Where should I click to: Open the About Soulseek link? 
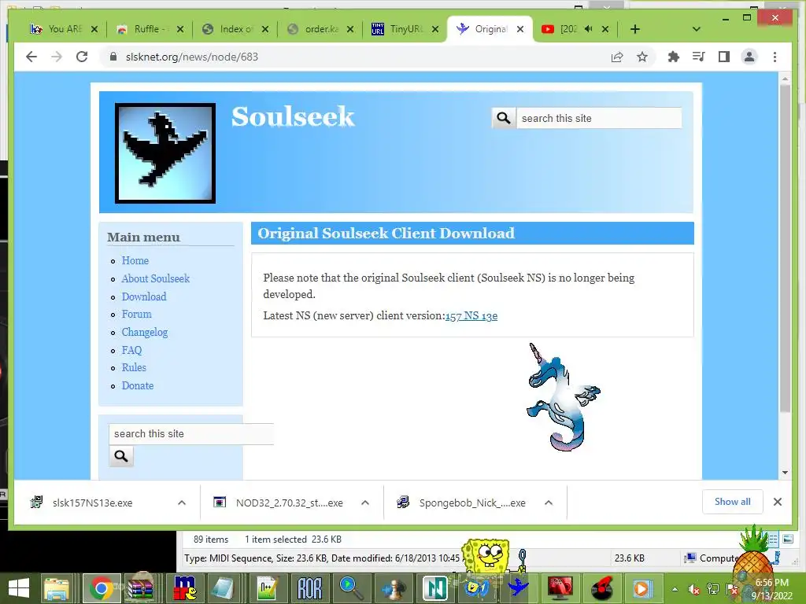click(156, 278)
